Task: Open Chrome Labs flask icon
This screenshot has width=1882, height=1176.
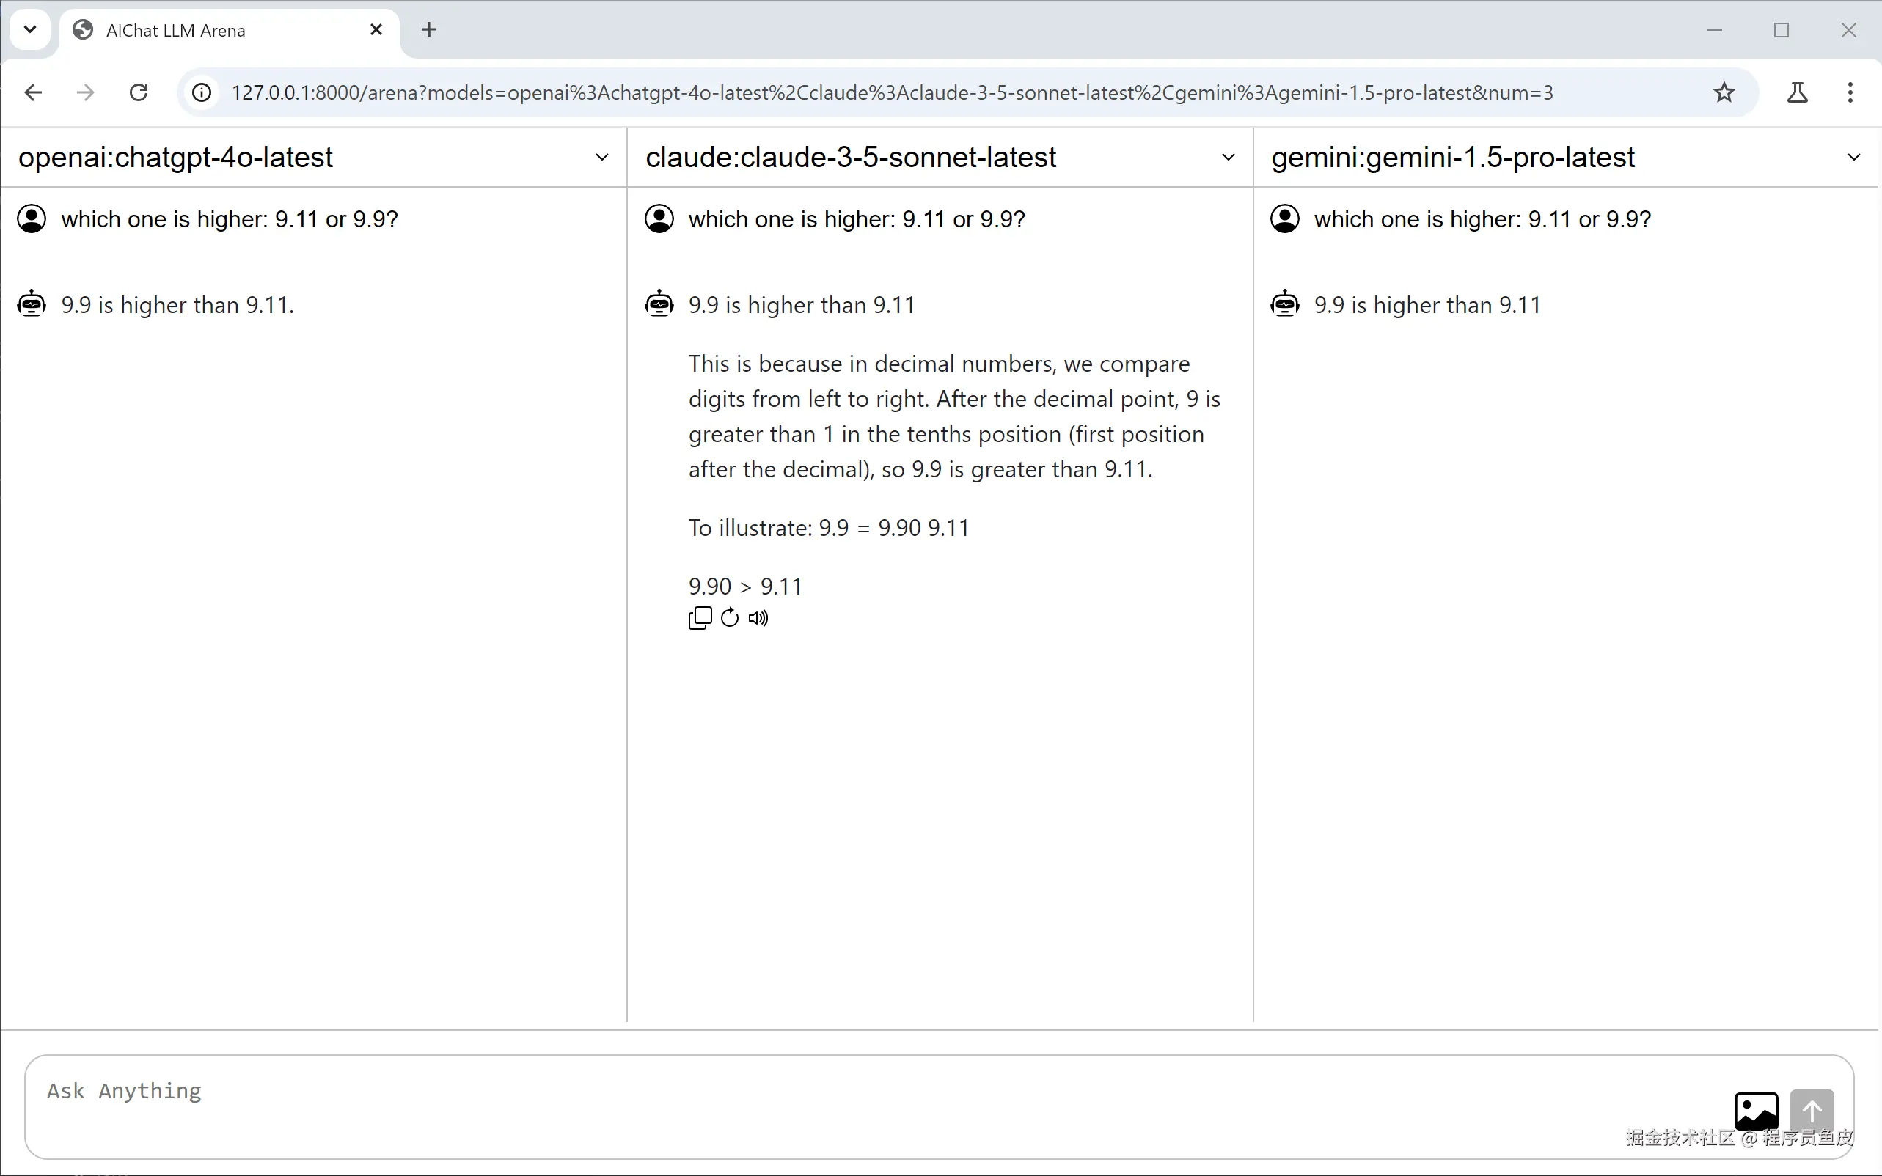Action: coord(1797,92)
